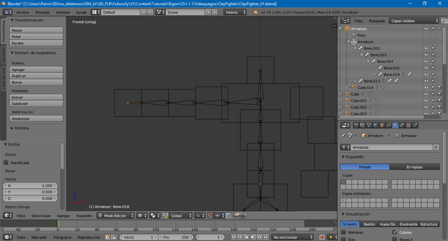448x241 pixels.
Task: Open the Marcador menu in timeline
Action: point(39,237)
